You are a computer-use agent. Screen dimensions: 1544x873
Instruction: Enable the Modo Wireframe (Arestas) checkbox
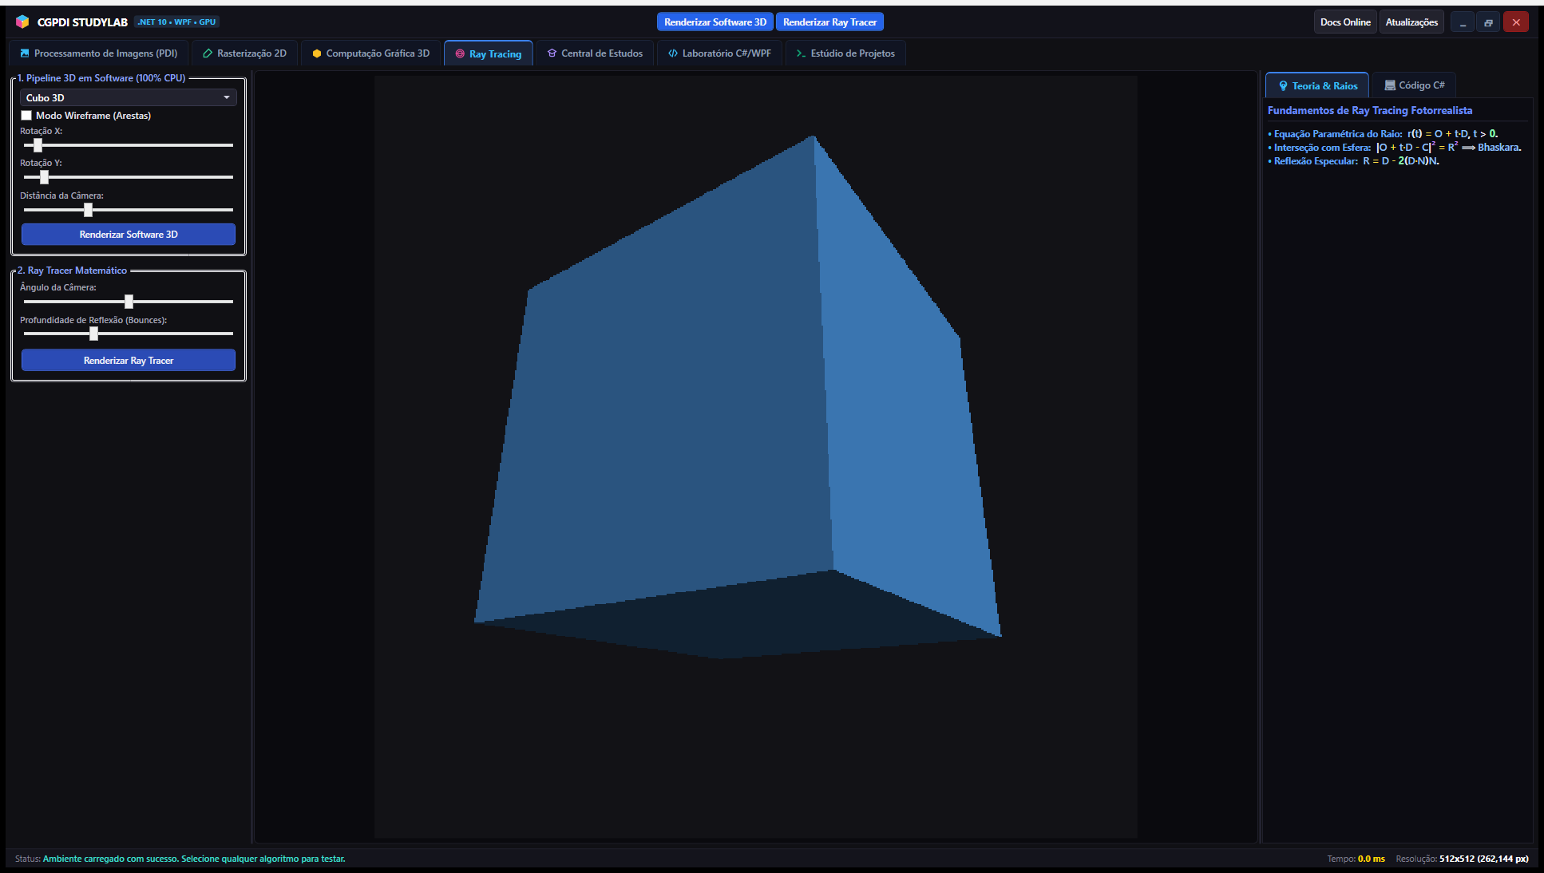(26, 116)
